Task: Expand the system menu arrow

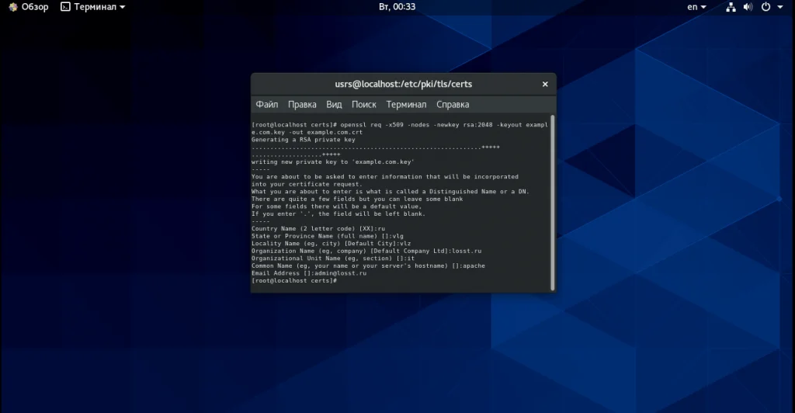Action: click(779, 7)
